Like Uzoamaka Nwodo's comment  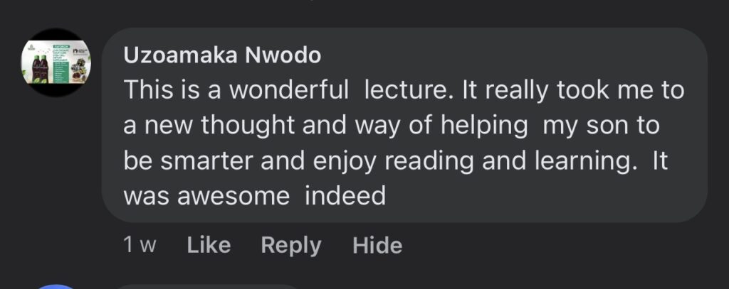pyautogui.click(x=208, y=246)
